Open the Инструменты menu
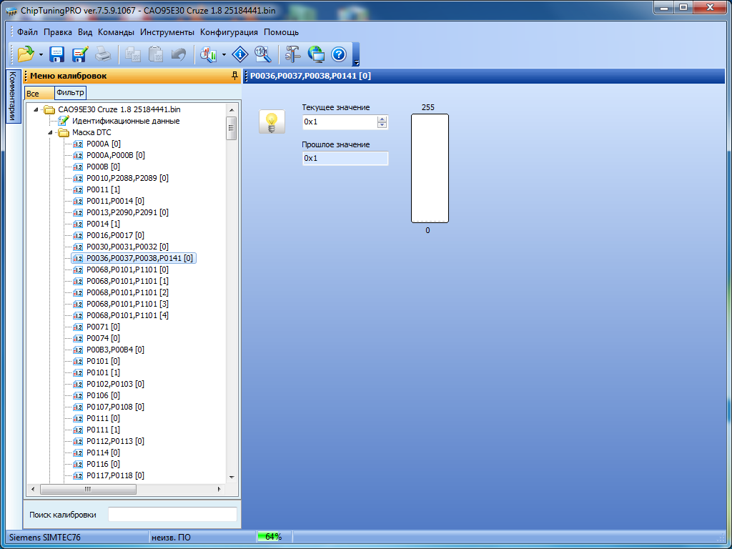 [167, 32]
